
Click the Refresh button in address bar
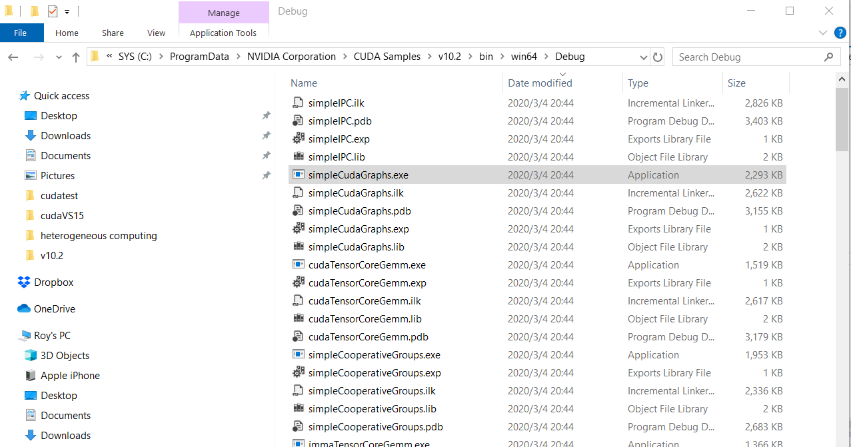click(x=658, y=57)
